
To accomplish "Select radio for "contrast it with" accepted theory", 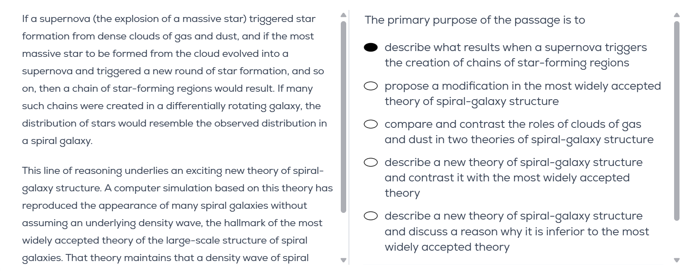I will click(370, 163).
